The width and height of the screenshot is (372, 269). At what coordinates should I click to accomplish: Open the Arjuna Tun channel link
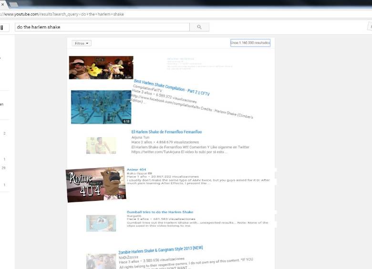pyautogui.click(x=140, y=137)
